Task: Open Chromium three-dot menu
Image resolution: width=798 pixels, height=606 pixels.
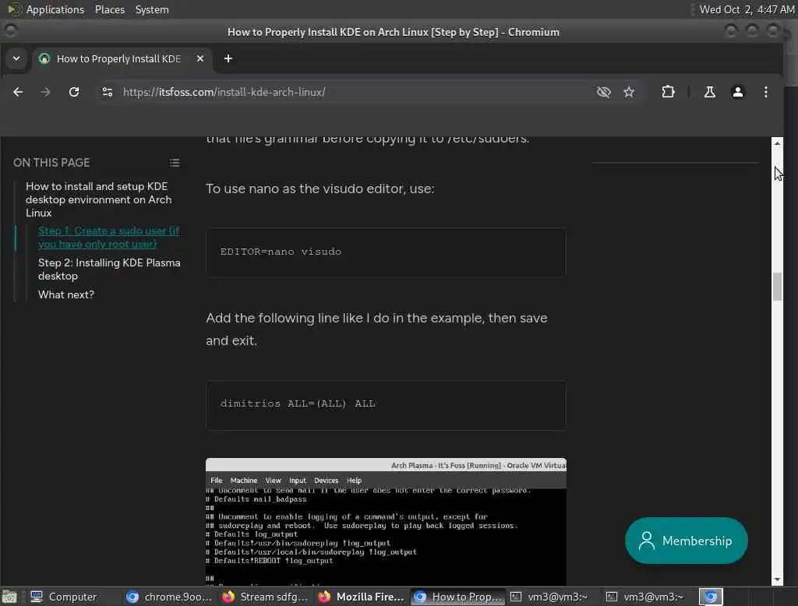Action: click(x=766, y=92)
